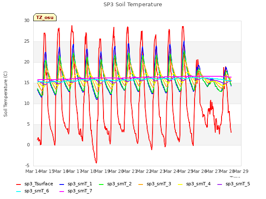Toggle sp3_smT_6 legend entry

pos(32,191)
